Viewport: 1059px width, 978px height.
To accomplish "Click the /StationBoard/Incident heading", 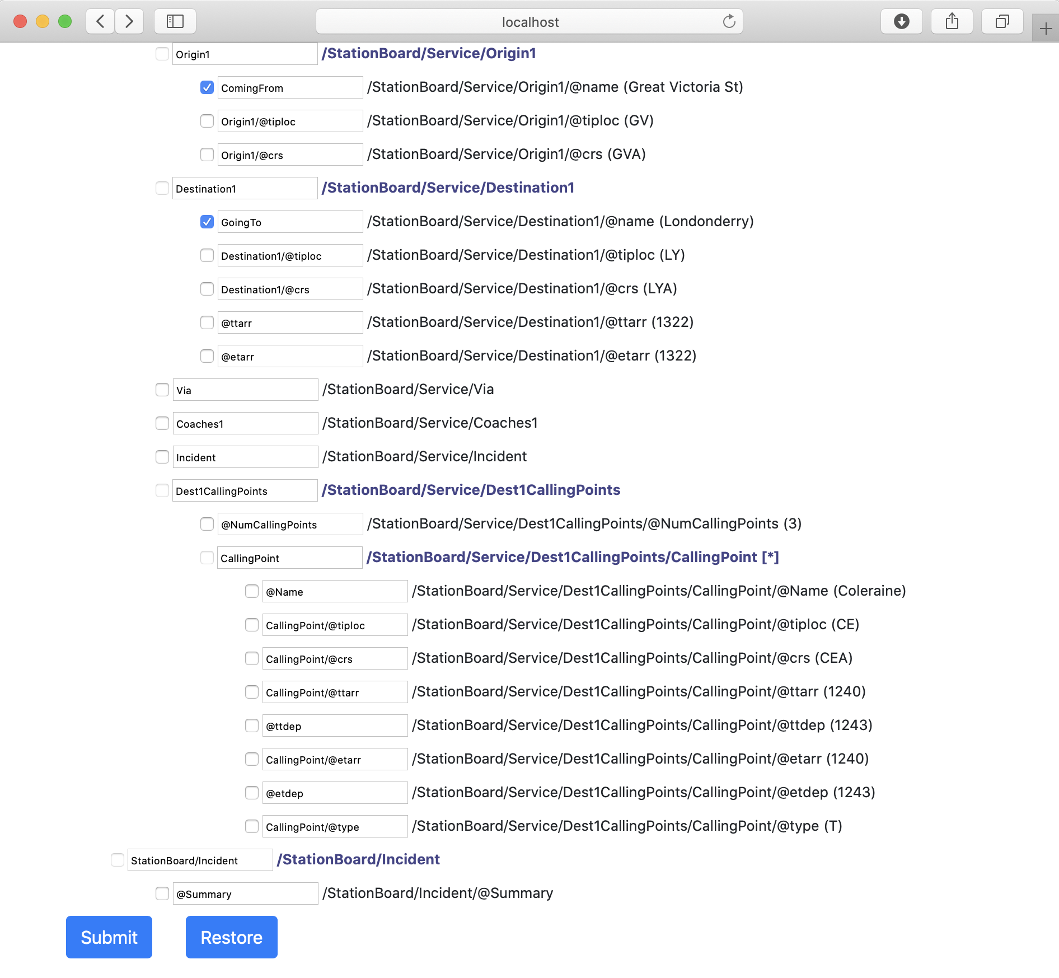I will (x=358, y=859).
